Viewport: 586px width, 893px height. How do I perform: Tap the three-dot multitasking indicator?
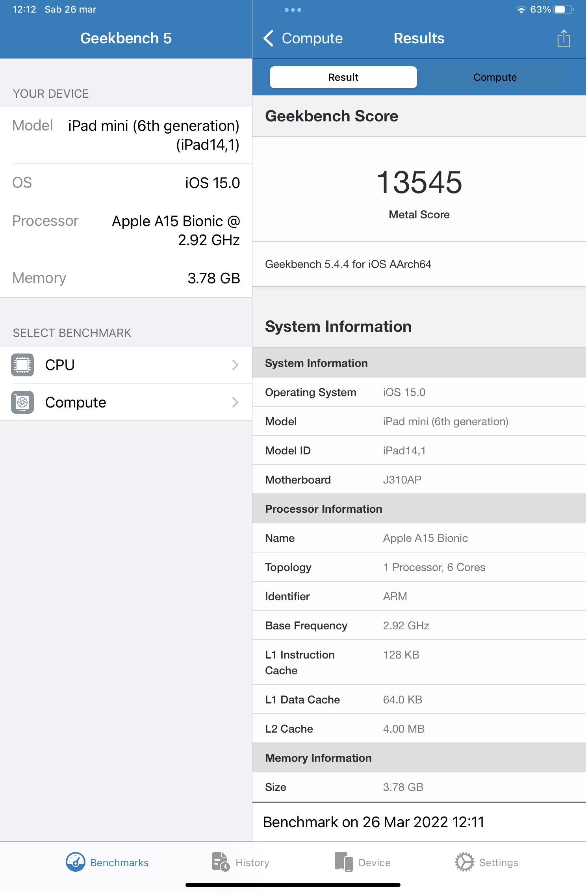point(293,10)
